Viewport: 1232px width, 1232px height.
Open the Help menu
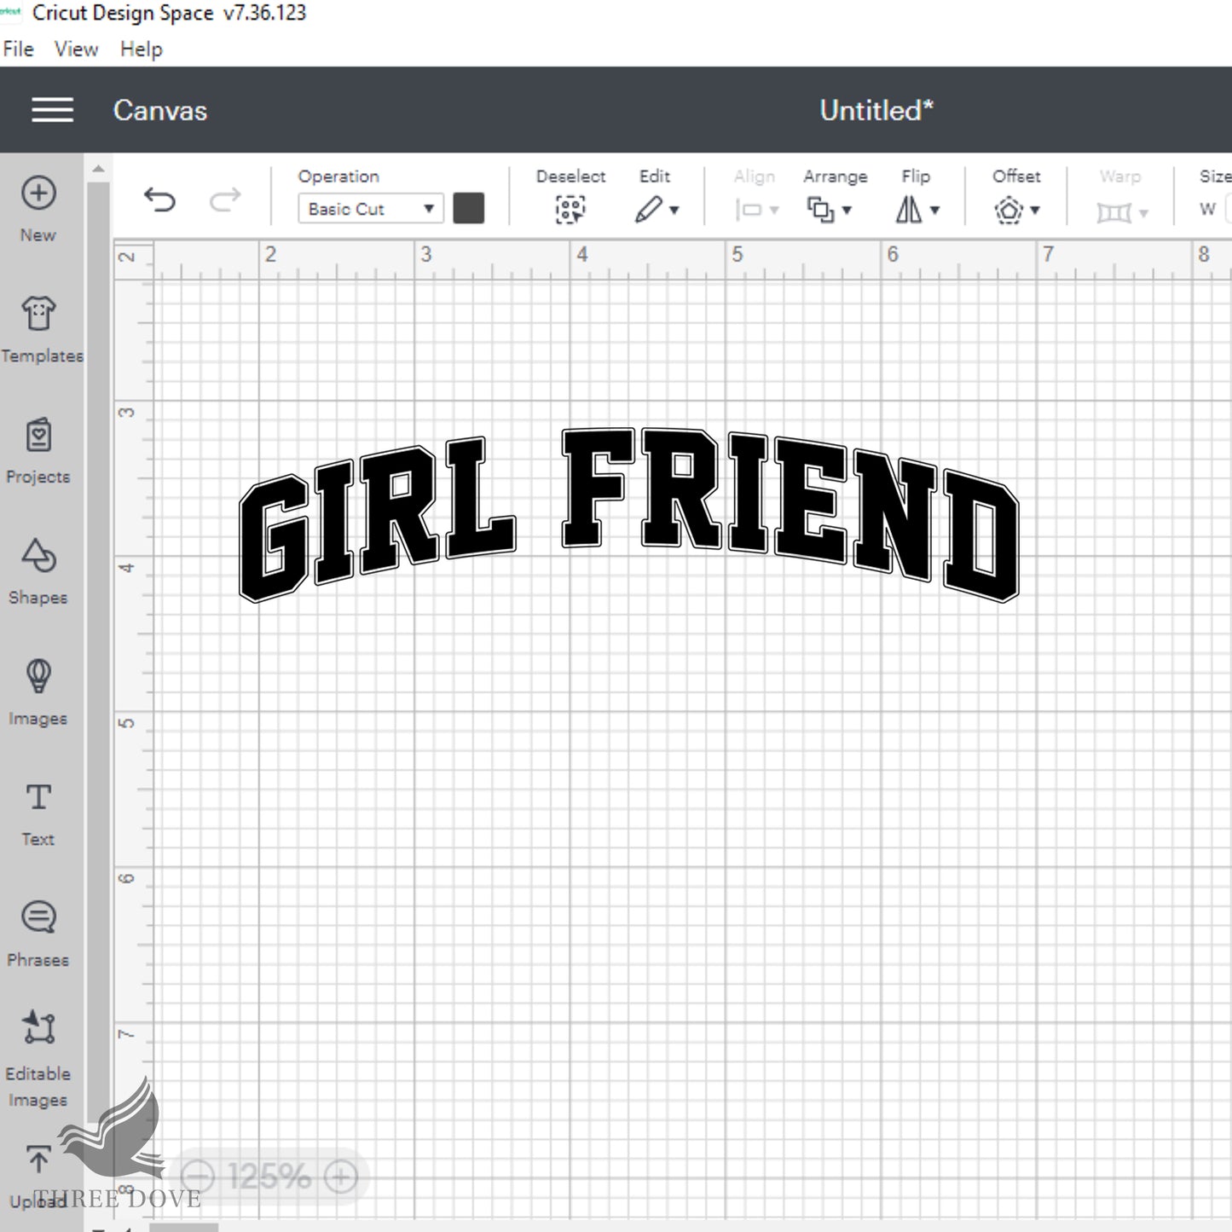(x=141, y=49)
